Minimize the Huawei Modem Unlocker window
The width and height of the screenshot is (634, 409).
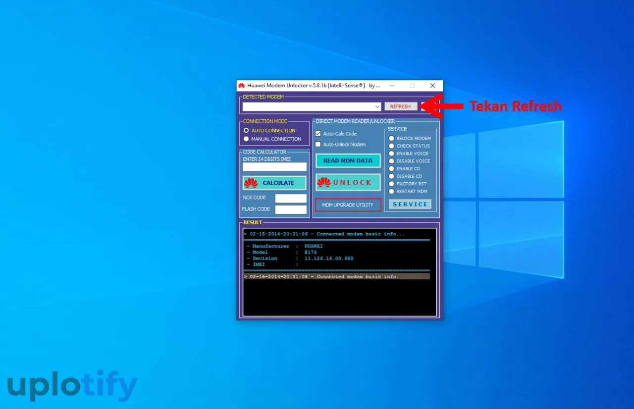(391, 86)
